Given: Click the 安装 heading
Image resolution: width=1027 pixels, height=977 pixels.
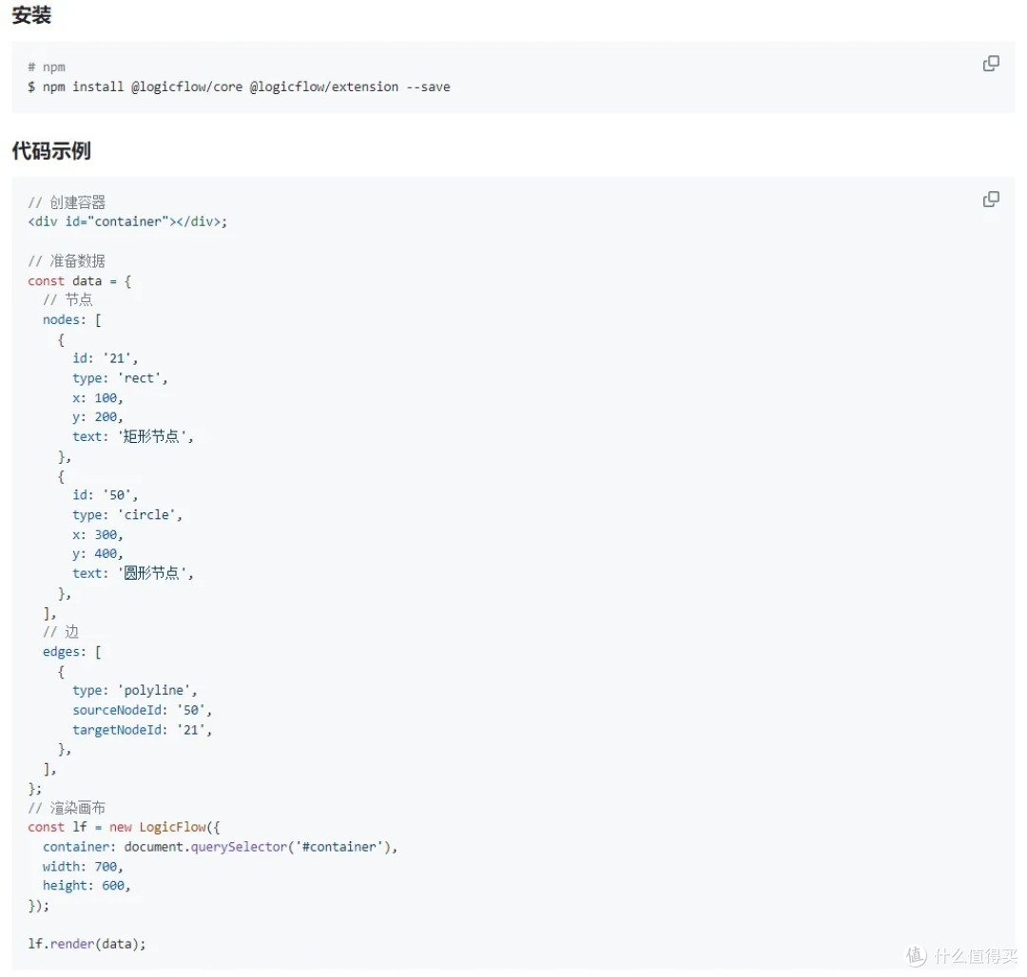Looking at the screenshot, I should (31, 14).
